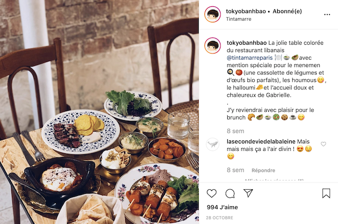338x224 pixels.
Task: Click tokyobanhbao avatar beside caption
Action: [x=213, y=46]
